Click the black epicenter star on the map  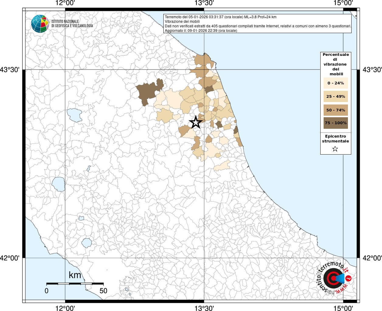[x=196, y=122]
